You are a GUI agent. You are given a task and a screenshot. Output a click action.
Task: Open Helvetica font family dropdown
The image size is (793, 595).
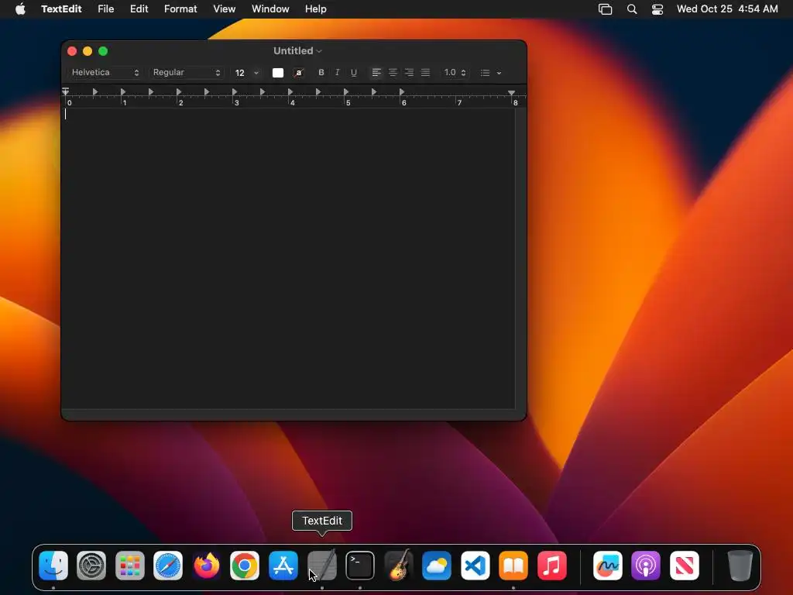click(105, 72)
